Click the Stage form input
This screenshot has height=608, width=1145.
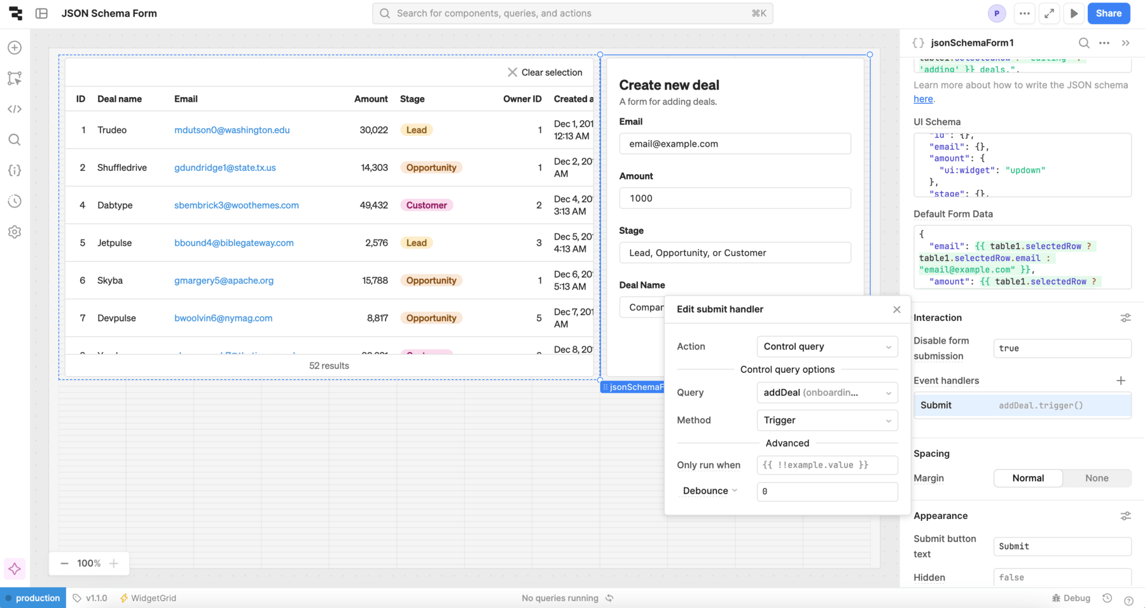coord(735,253)
